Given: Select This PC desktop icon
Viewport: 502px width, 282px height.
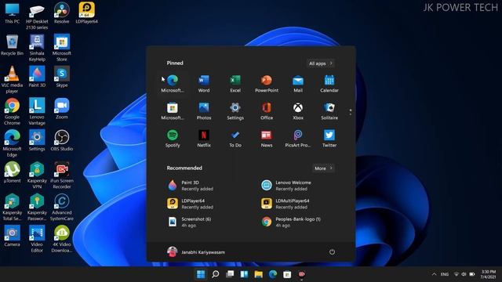Looking at the screenshot, I should (x=13, y=13).
